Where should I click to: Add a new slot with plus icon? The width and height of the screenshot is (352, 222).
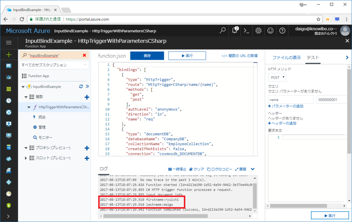pyautogui.click(x=87, y=159)
